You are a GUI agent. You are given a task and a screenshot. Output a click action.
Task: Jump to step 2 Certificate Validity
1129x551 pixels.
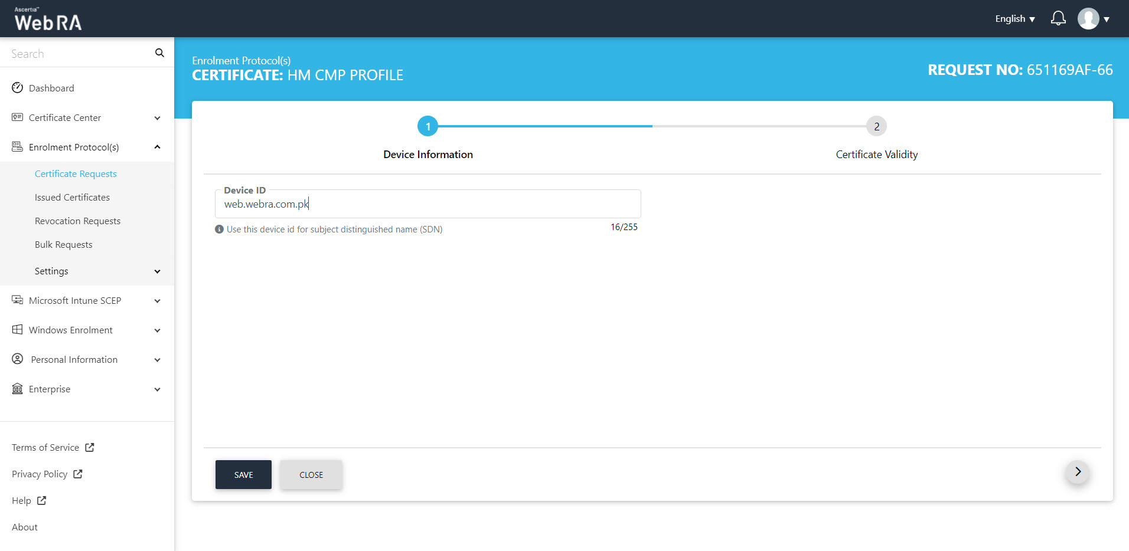tap(876, 127)
